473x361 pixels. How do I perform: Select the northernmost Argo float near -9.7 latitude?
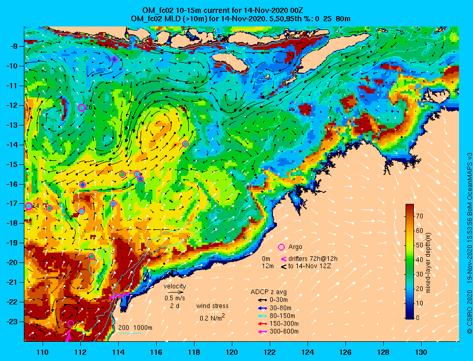(x=114, y=59)
